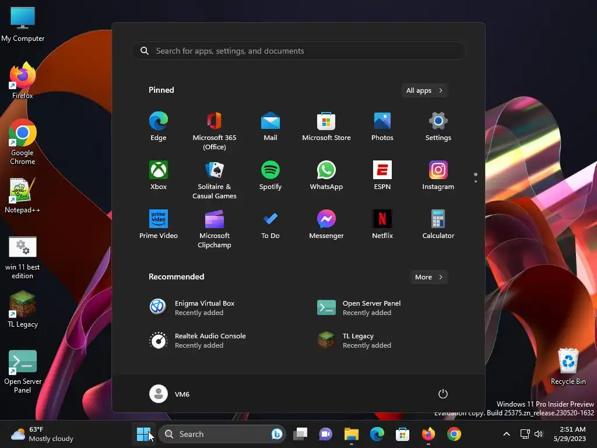Go to next pinned apps page dot
This screenshot has height=448, width=597.
(x=476, y=181)
